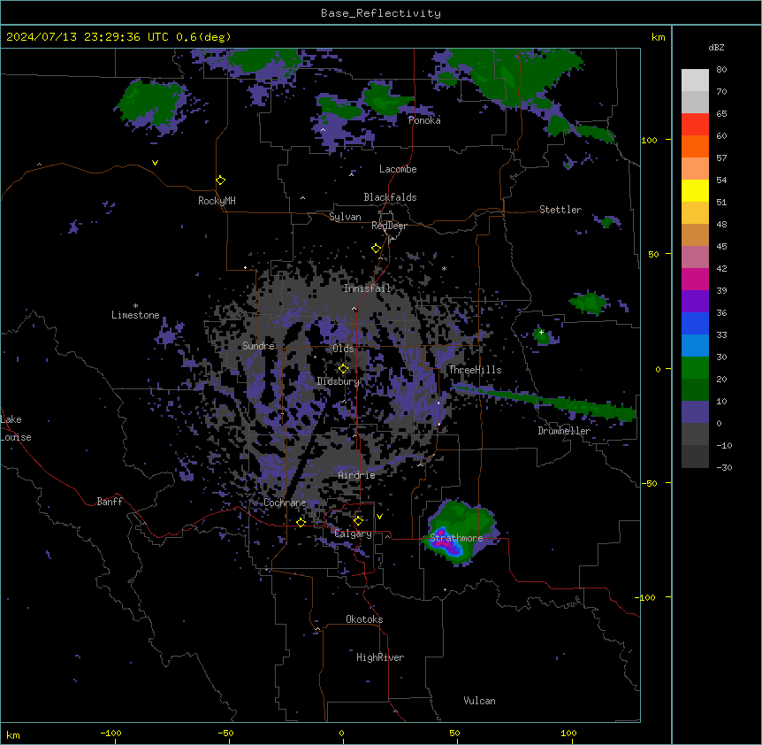Click the Blackfalds label
Image resolution: width=762 pixels, height=745 pixels.
(x=390, y=197)
